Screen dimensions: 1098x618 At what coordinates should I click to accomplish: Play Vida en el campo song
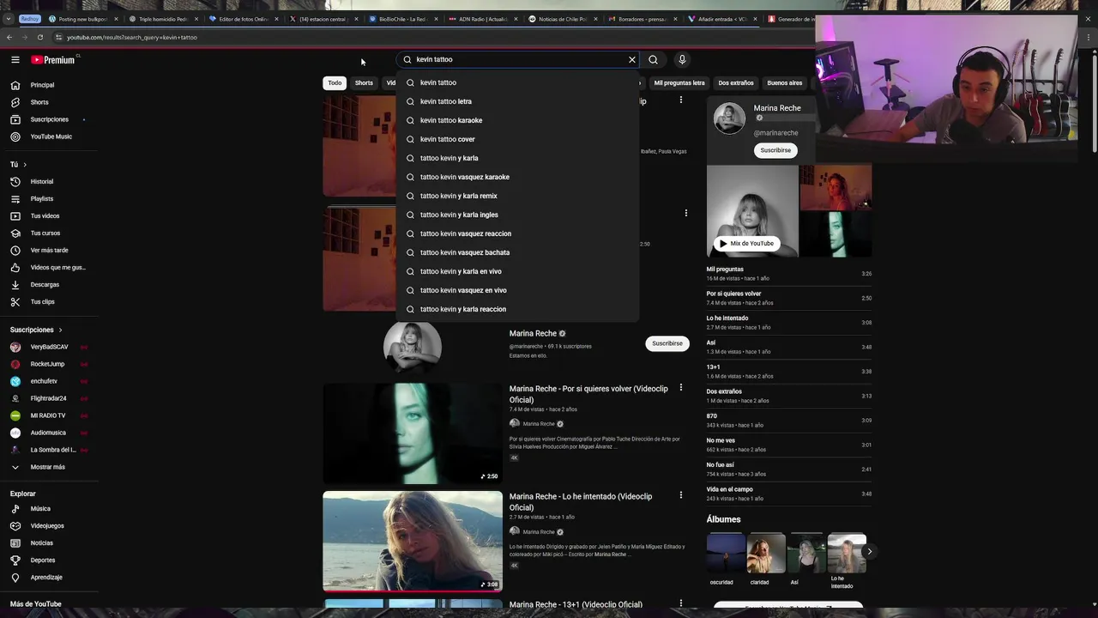(x=789, y=494)
